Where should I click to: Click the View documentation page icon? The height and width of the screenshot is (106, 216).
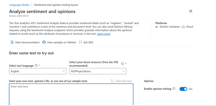[x=12, y=42]
